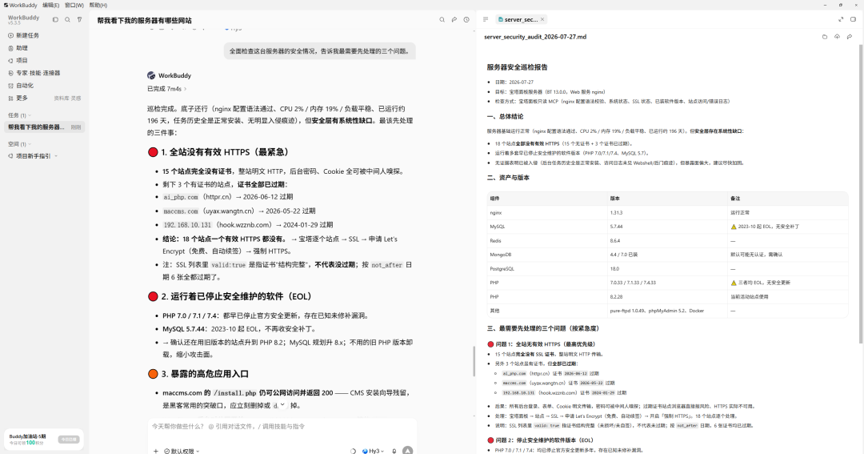Click the ai_php.com code text in chat
Image resolution: width=864 pixels, height=454 pixels.
181,197
